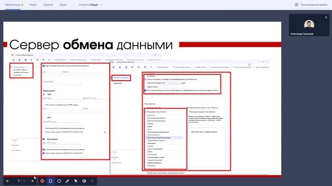
Task: Select Настройки получения in back window tree
Action: pyautogui.click(x=21, y=72)
